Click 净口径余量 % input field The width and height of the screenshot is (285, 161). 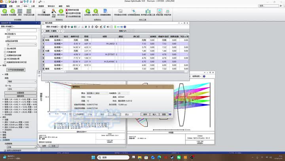coord(22,37)
